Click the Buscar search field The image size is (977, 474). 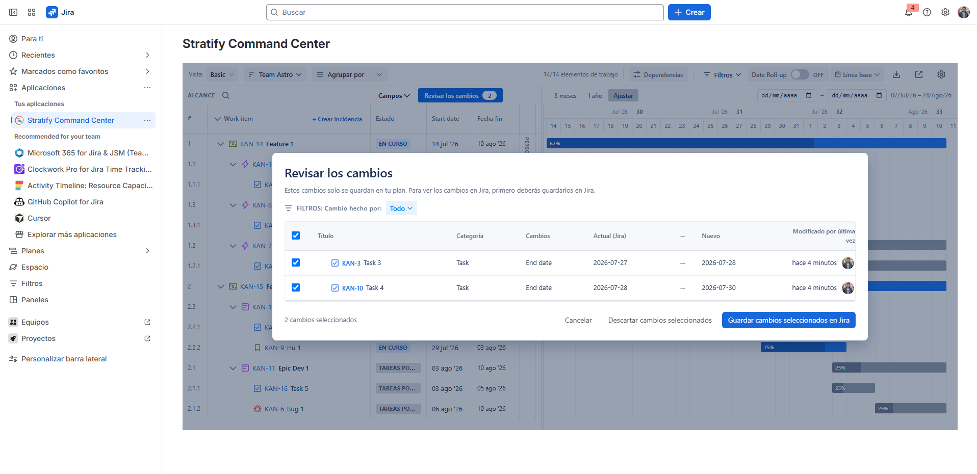click(x=465, y=12)
